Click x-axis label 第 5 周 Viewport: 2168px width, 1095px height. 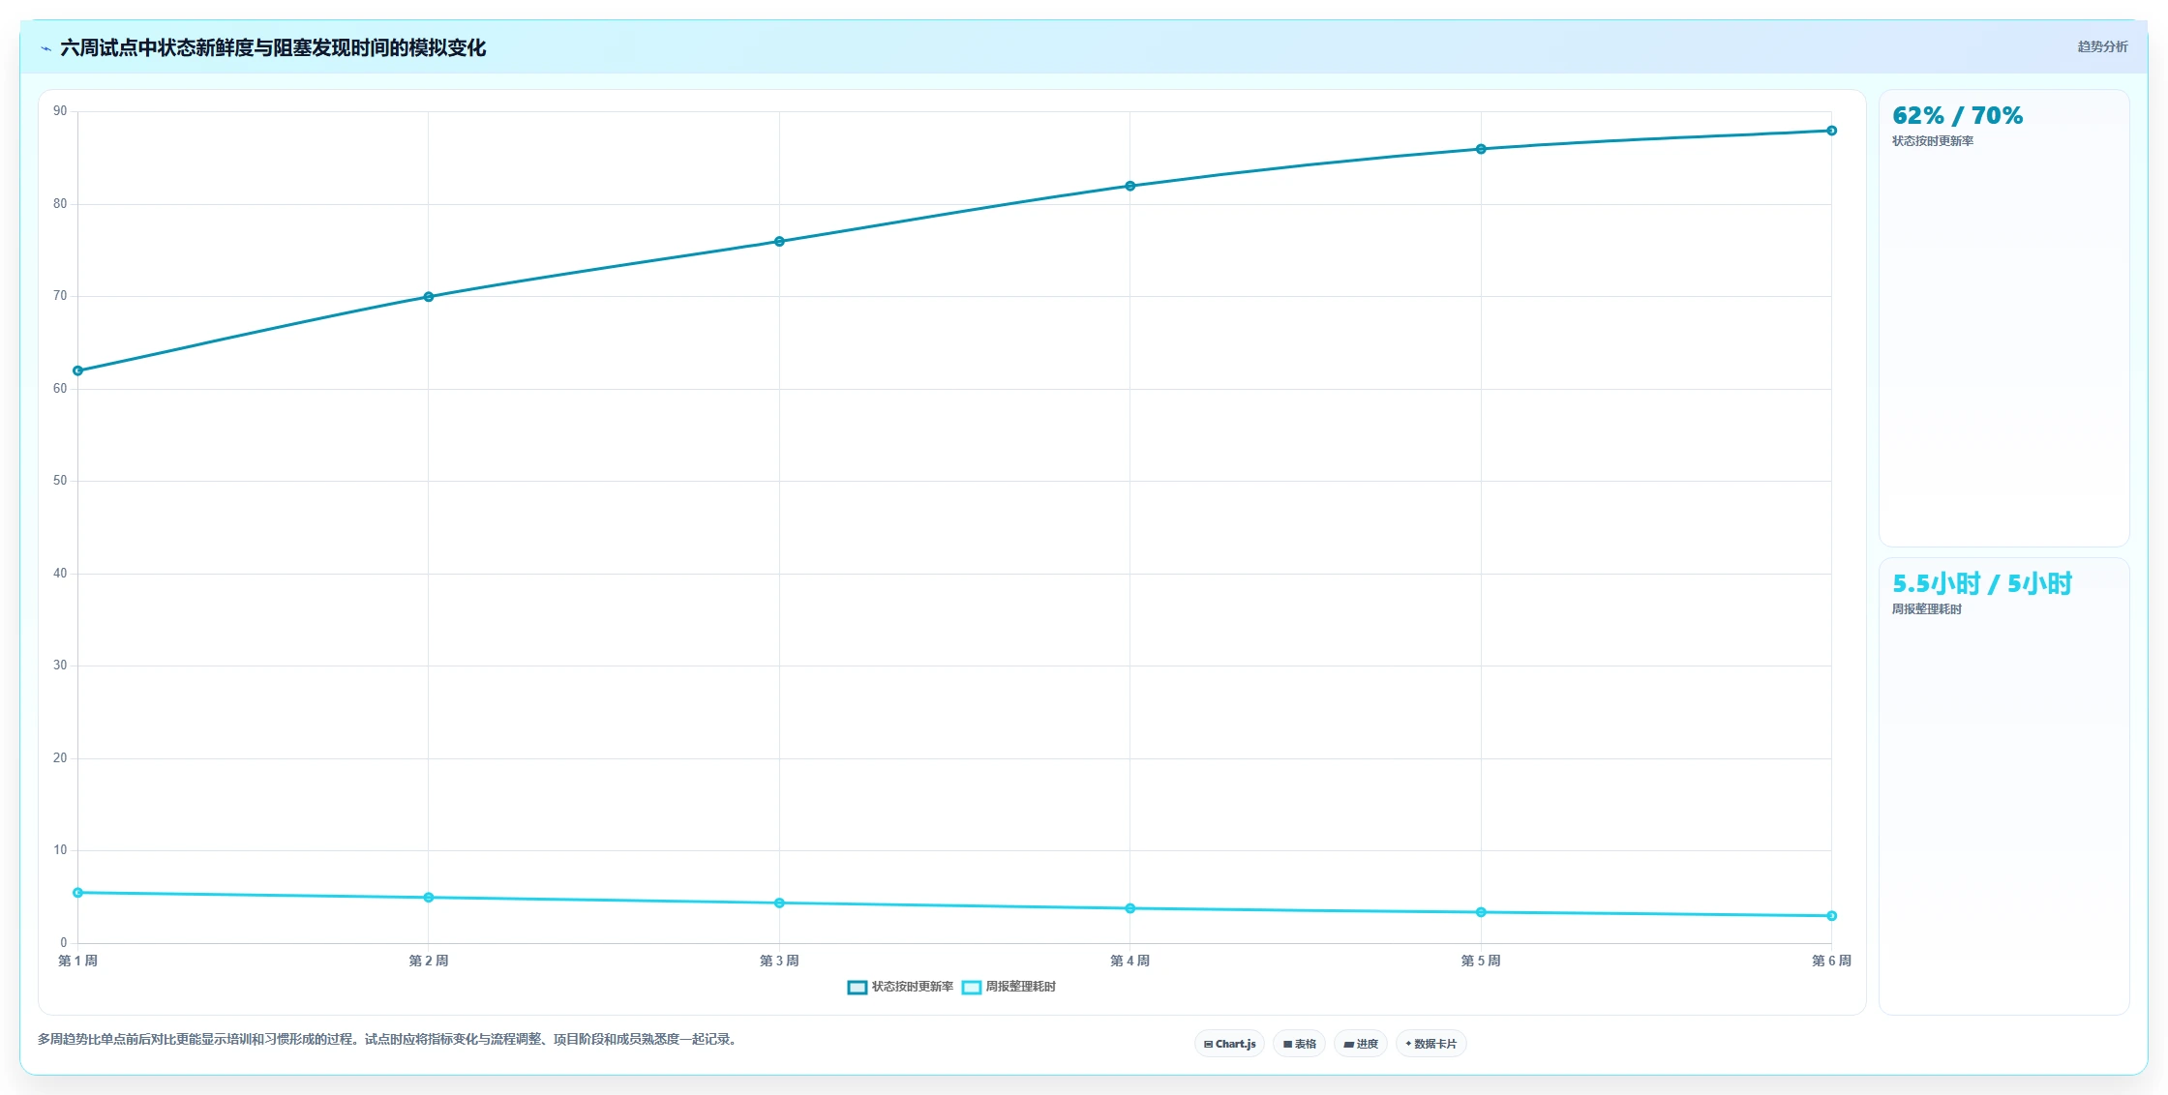[1481, 961]
